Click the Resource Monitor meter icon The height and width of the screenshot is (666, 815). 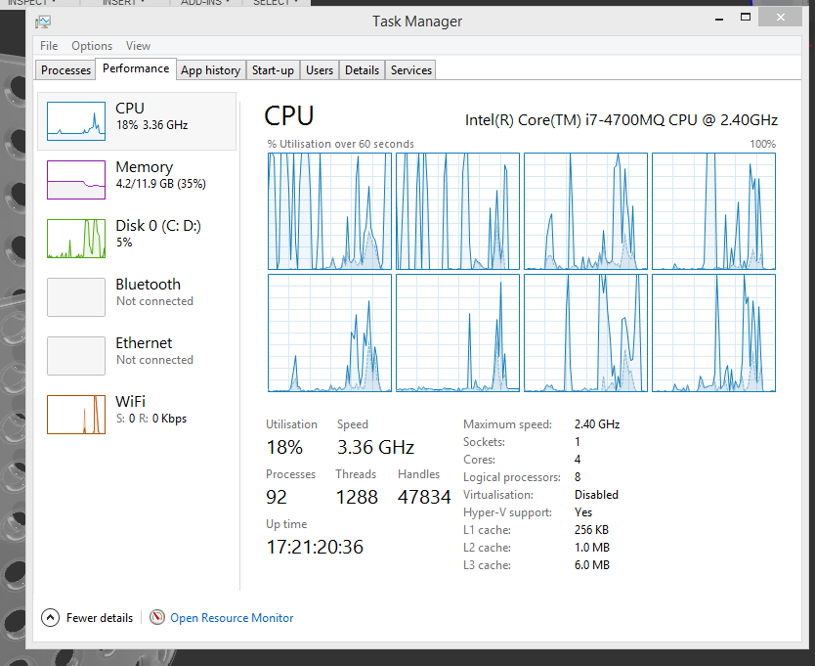(x=156, y=617)
